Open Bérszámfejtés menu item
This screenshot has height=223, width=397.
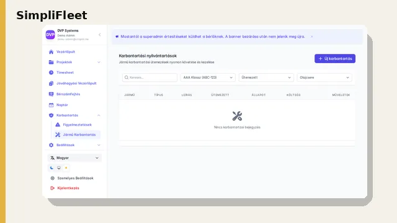(x=68, y=94)
